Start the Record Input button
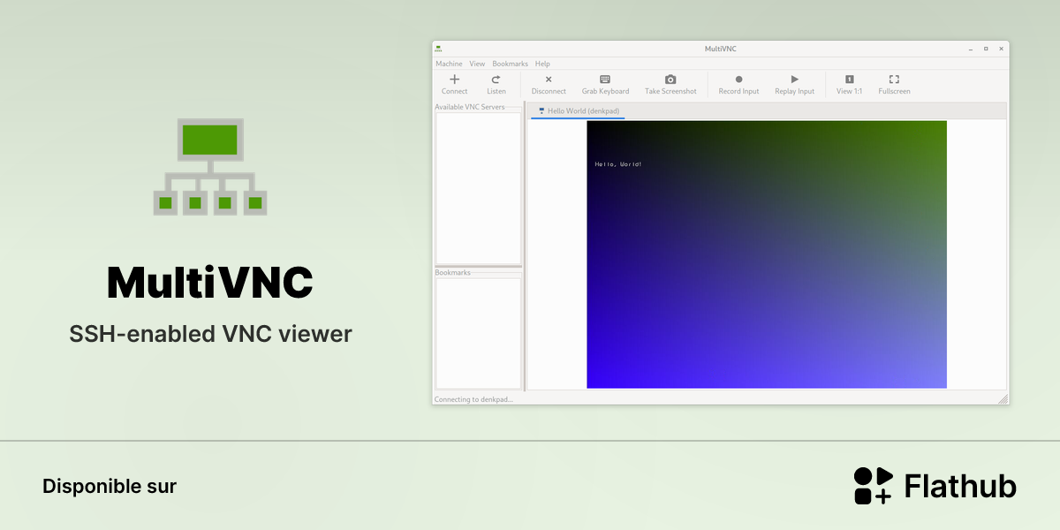Image resolution: width=1060 pixels, height=530 pixels. (738, 84)
